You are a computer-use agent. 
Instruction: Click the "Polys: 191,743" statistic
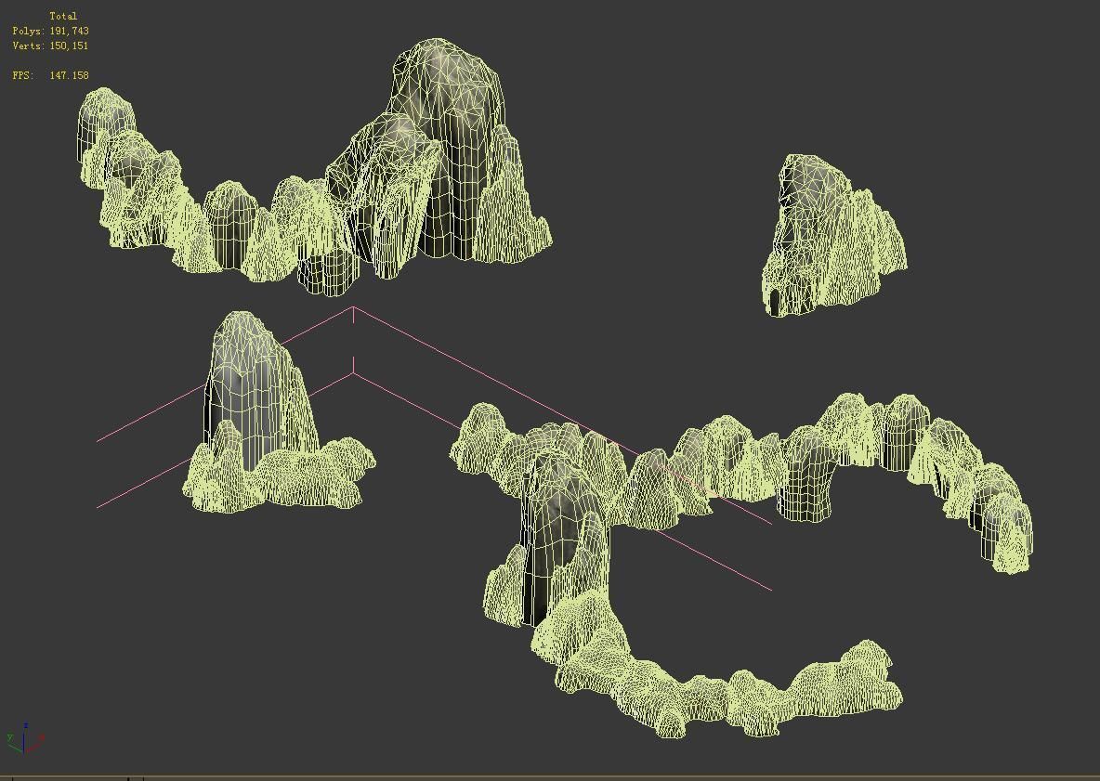pyautogui.click(x=50, y=31)
